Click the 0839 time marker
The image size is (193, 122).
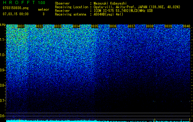[x=168, y=26]
